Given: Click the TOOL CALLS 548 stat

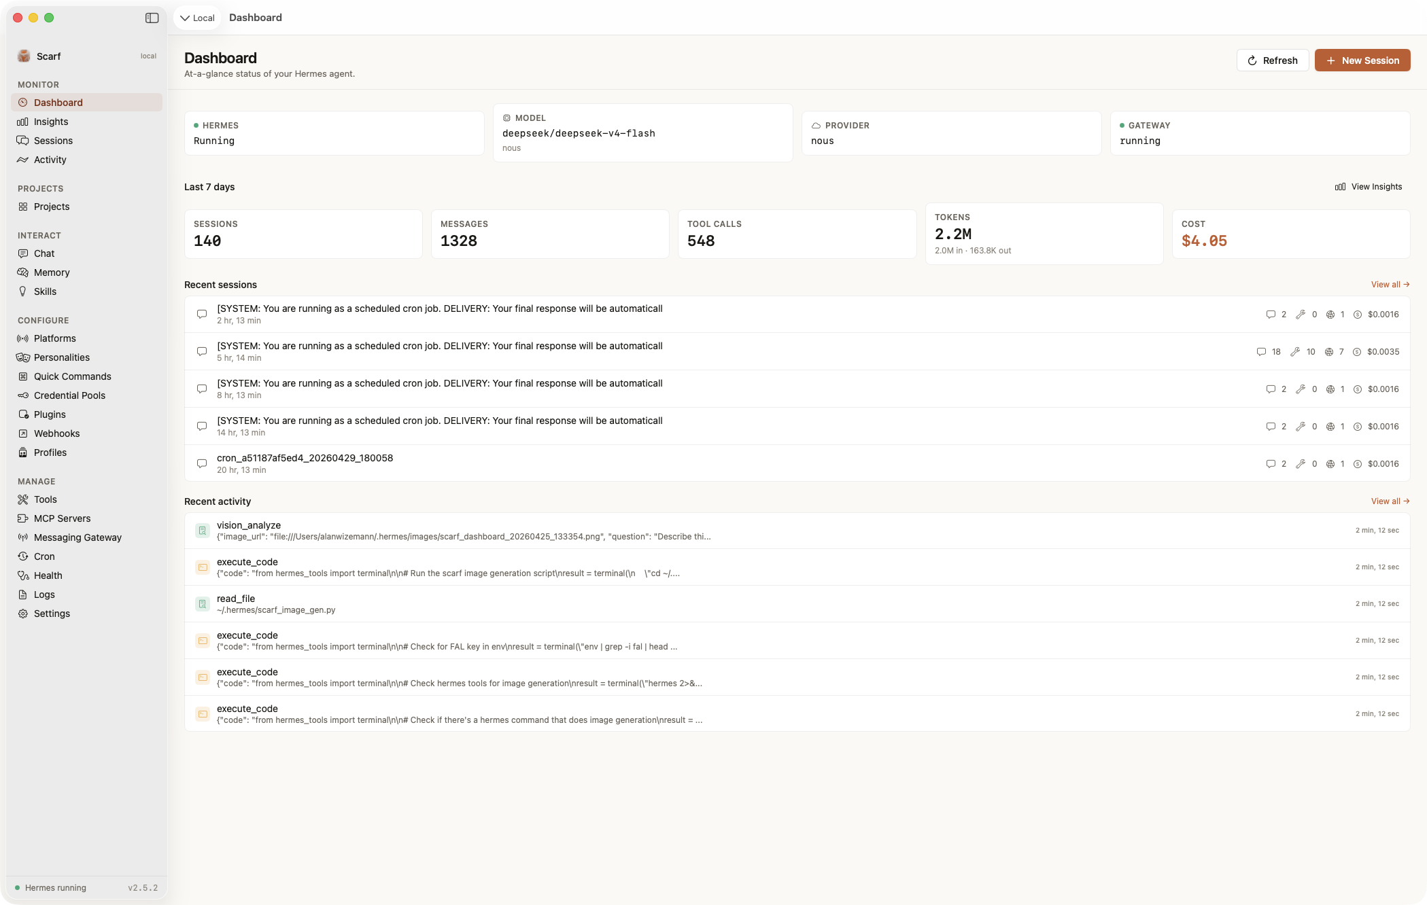Looking at the screenshot, I should pos(797,234).
